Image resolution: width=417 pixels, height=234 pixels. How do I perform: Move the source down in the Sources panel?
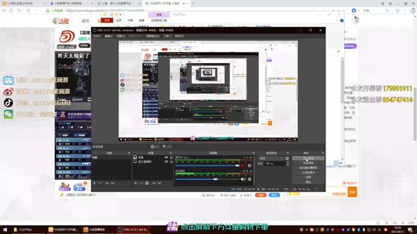[x=160, y=183]
